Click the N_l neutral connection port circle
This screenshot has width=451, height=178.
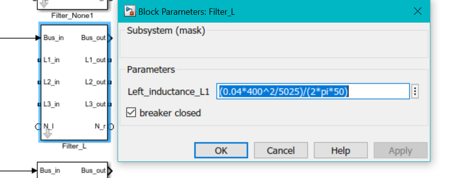[38, 126]
